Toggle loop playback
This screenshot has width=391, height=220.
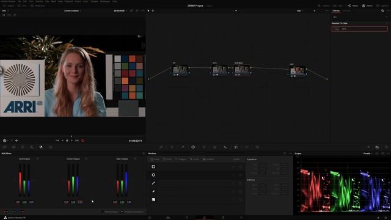tap(83, 141)
